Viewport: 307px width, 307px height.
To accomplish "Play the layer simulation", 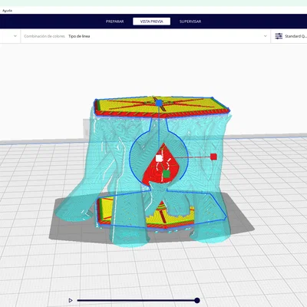I will [71, 300].
